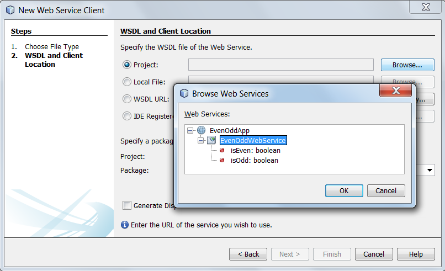
Task: Enable the Generate Dispatch checkbox
Action: pos(127,205)
